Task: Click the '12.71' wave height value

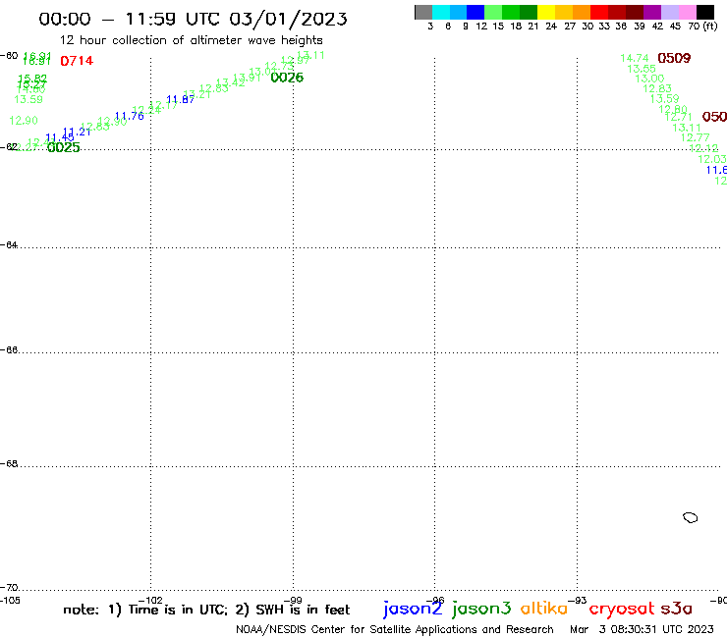Action: [678, 117]
